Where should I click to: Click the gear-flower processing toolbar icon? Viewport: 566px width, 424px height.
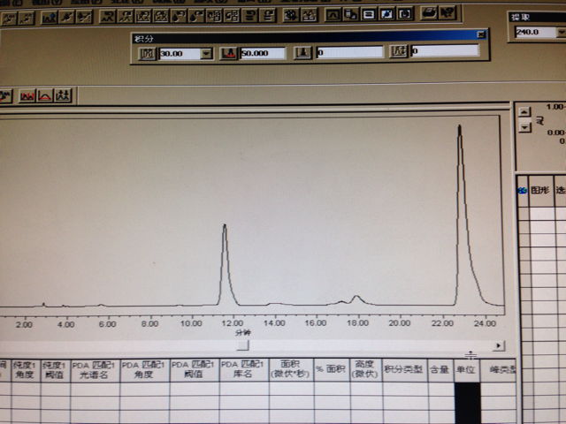point(291,15)
